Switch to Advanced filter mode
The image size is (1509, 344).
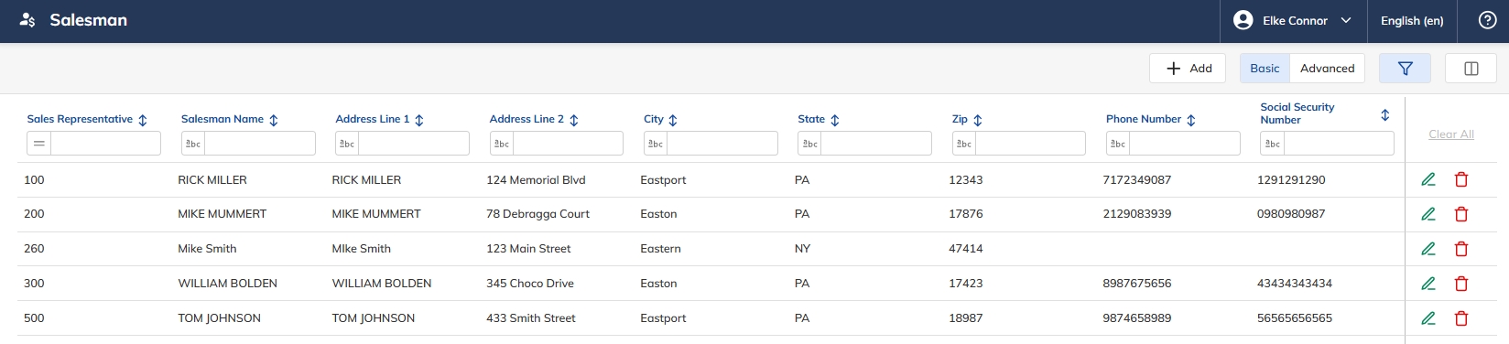point(1327,69)
